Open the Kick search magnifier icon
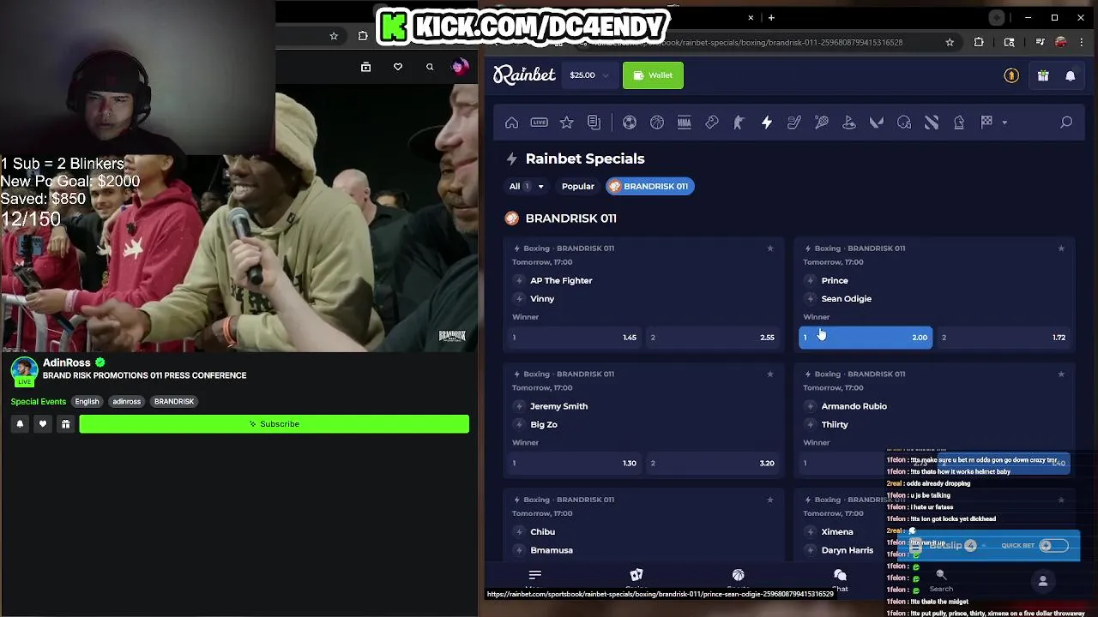This screenshot has width=1098, height=617. pos(430,67)
